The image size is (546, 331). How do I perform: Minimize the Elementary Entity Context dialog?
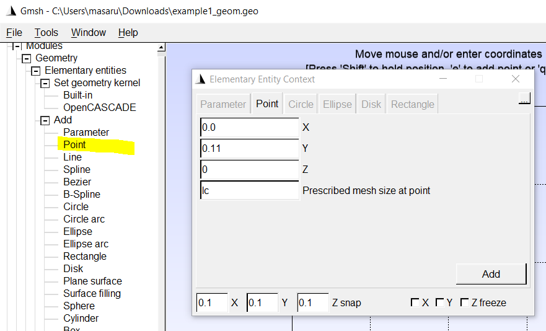pos(443,79)
